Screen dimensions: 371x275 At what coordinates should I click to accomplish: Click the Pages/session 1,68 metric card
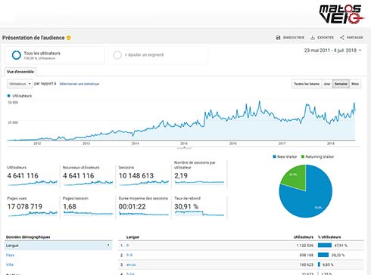click(x=88, y=206)
